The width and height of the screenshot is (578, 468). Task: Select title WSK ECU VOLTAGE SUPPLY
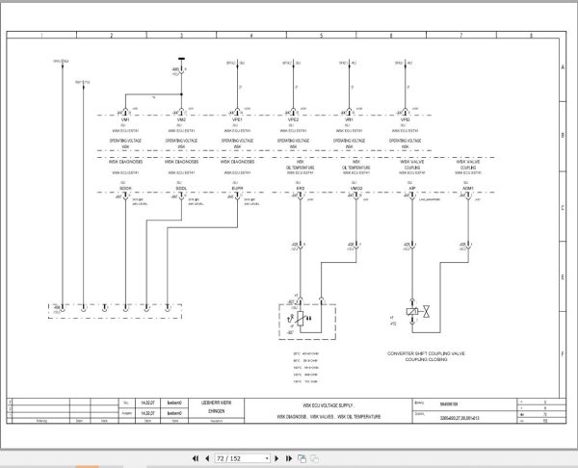click(328, 405)
